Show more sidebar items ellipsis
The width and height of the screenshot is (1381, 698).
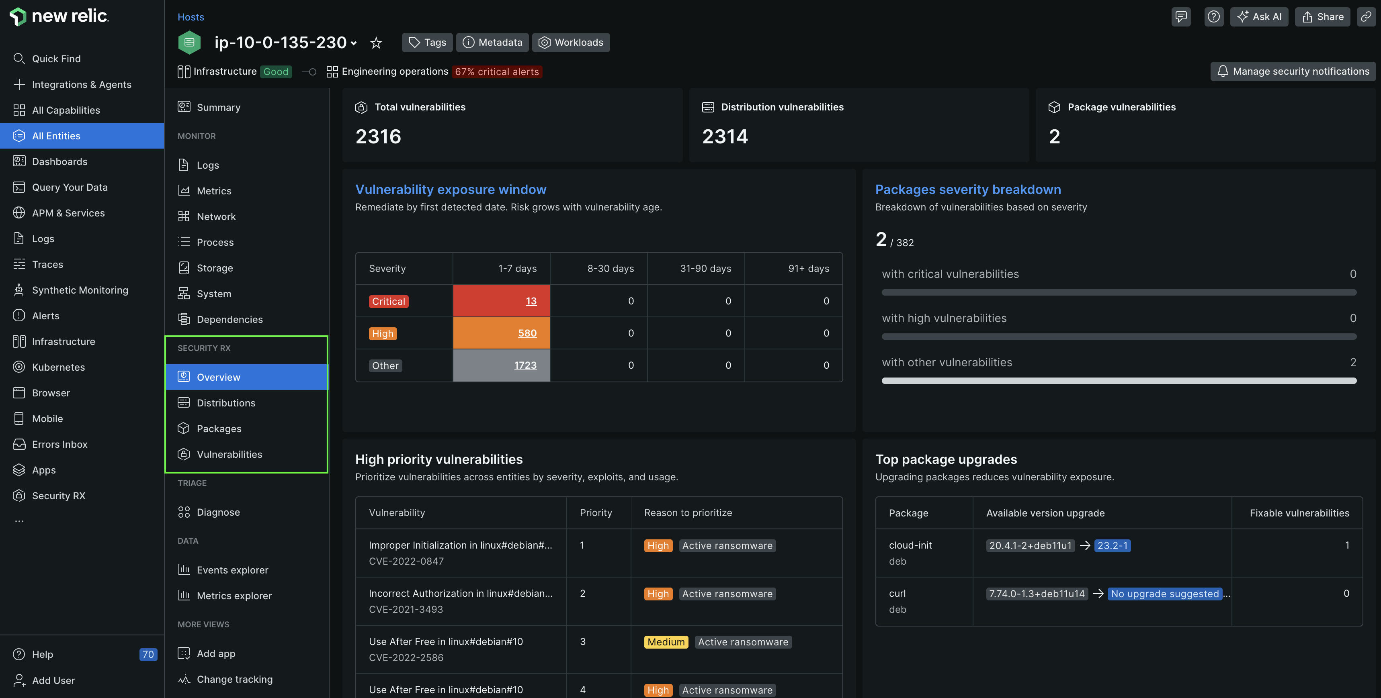point(19,520)
